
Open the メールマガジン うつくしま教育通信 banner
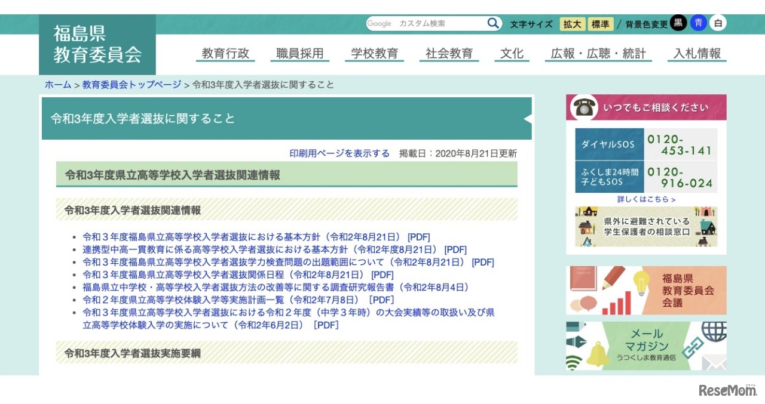tap(647, 346)
